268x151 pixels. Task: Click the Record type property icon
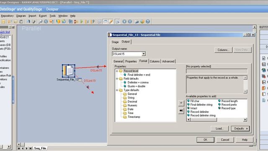pyautogui.click(x=219, y=108)
